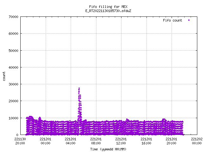The width and height of the screenshot is (203, 152).
Task: Click the x-axis tick '221201 16:00'
Action: pos(147,141)
